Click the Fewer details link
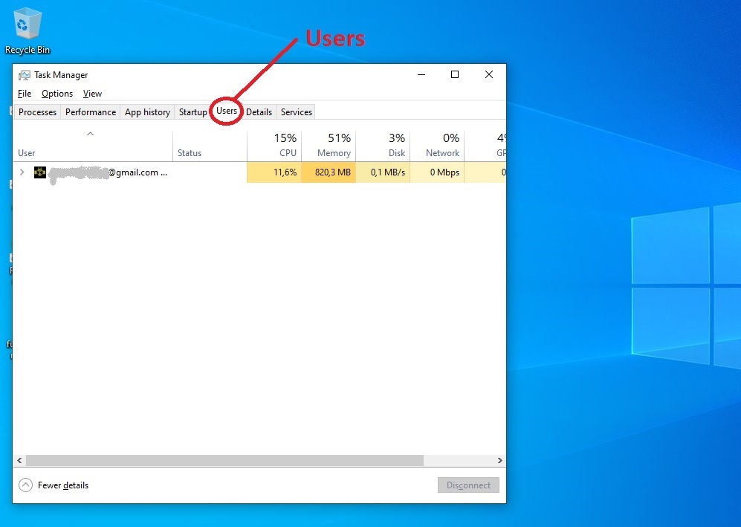 [x=63, y=485]
